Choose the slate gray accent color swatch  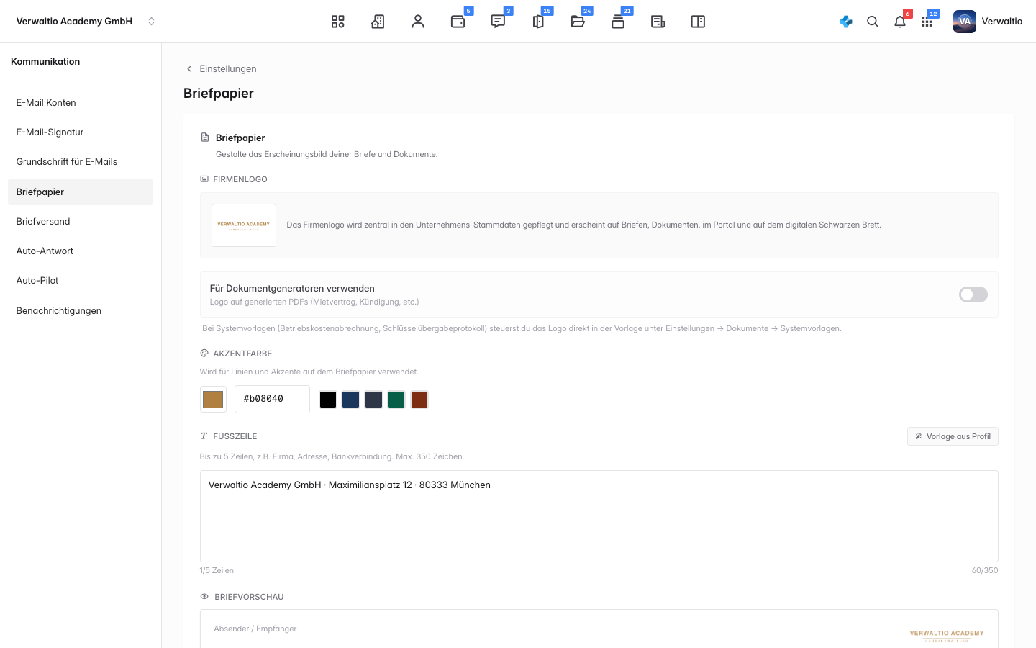[x=374, y=400]
